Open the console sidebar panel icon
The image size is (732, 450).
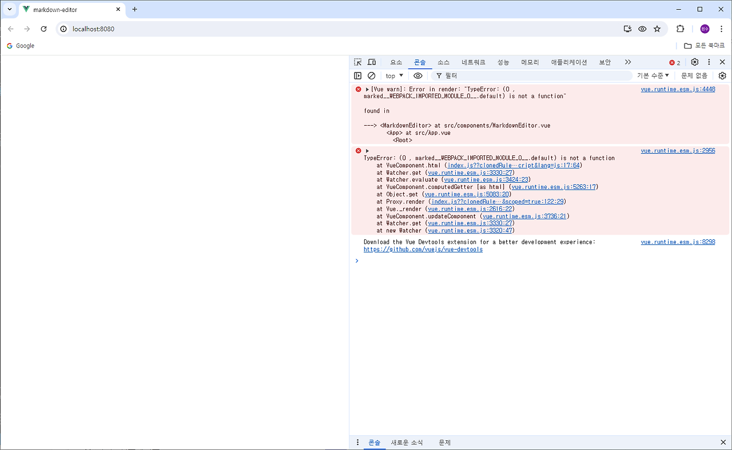[x=357, y=75]
